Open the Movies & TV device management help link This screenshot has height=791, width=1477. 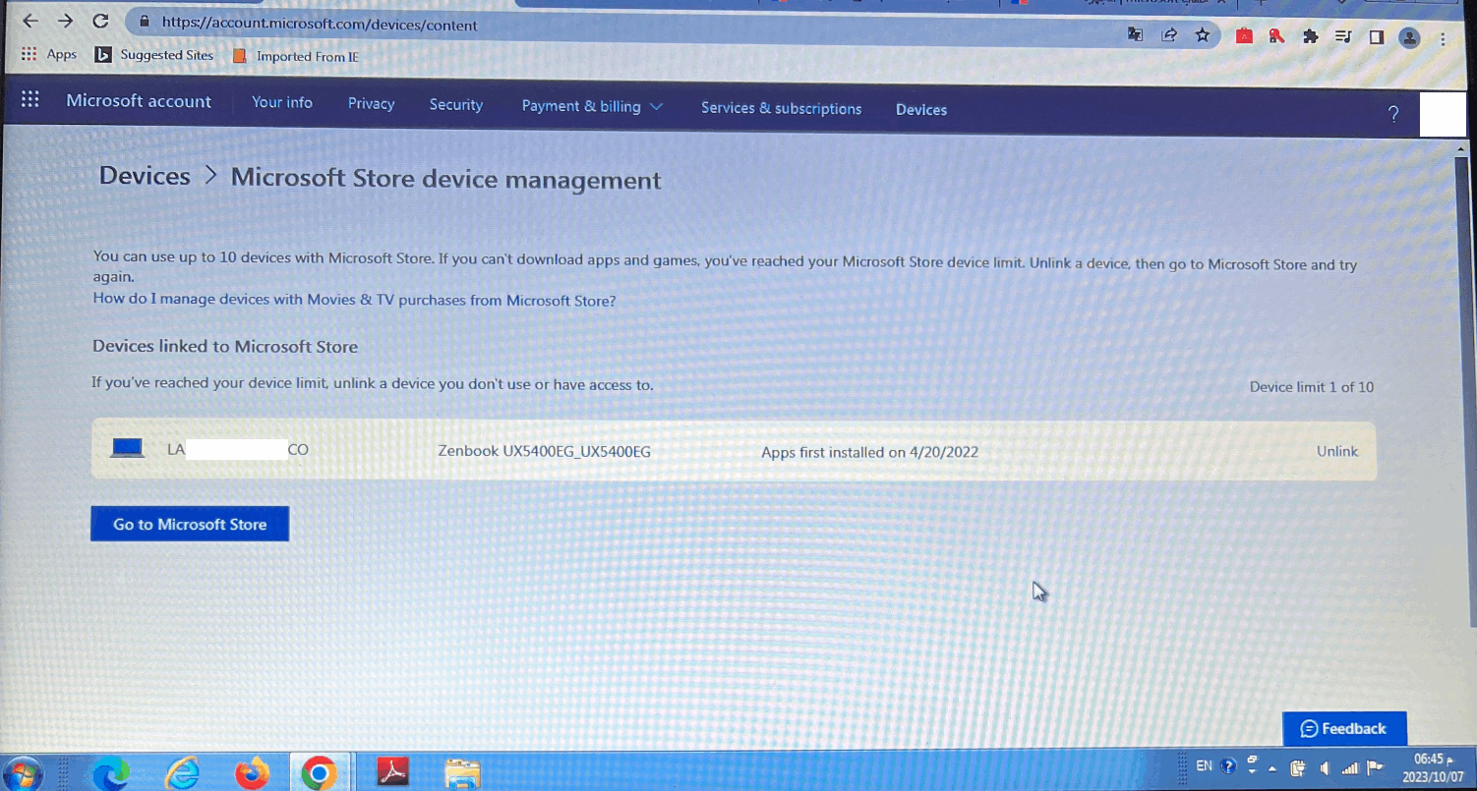coord(354,300)
